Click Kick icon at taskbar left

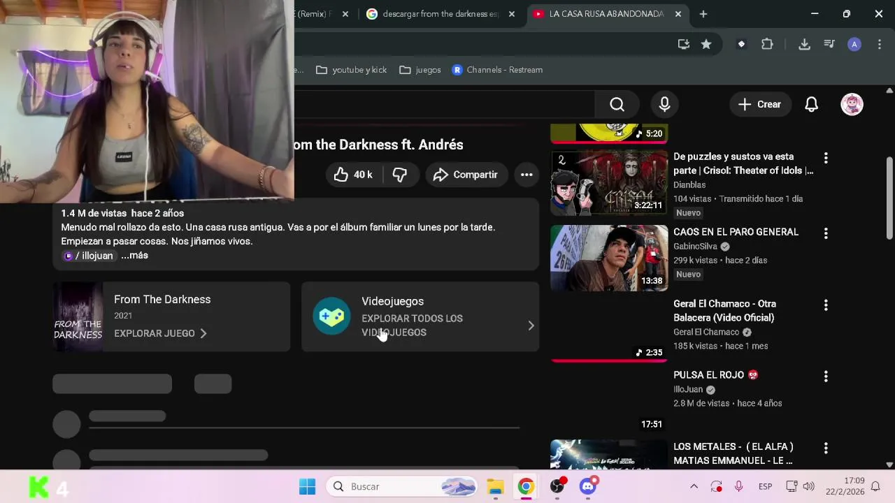(38, 487)
